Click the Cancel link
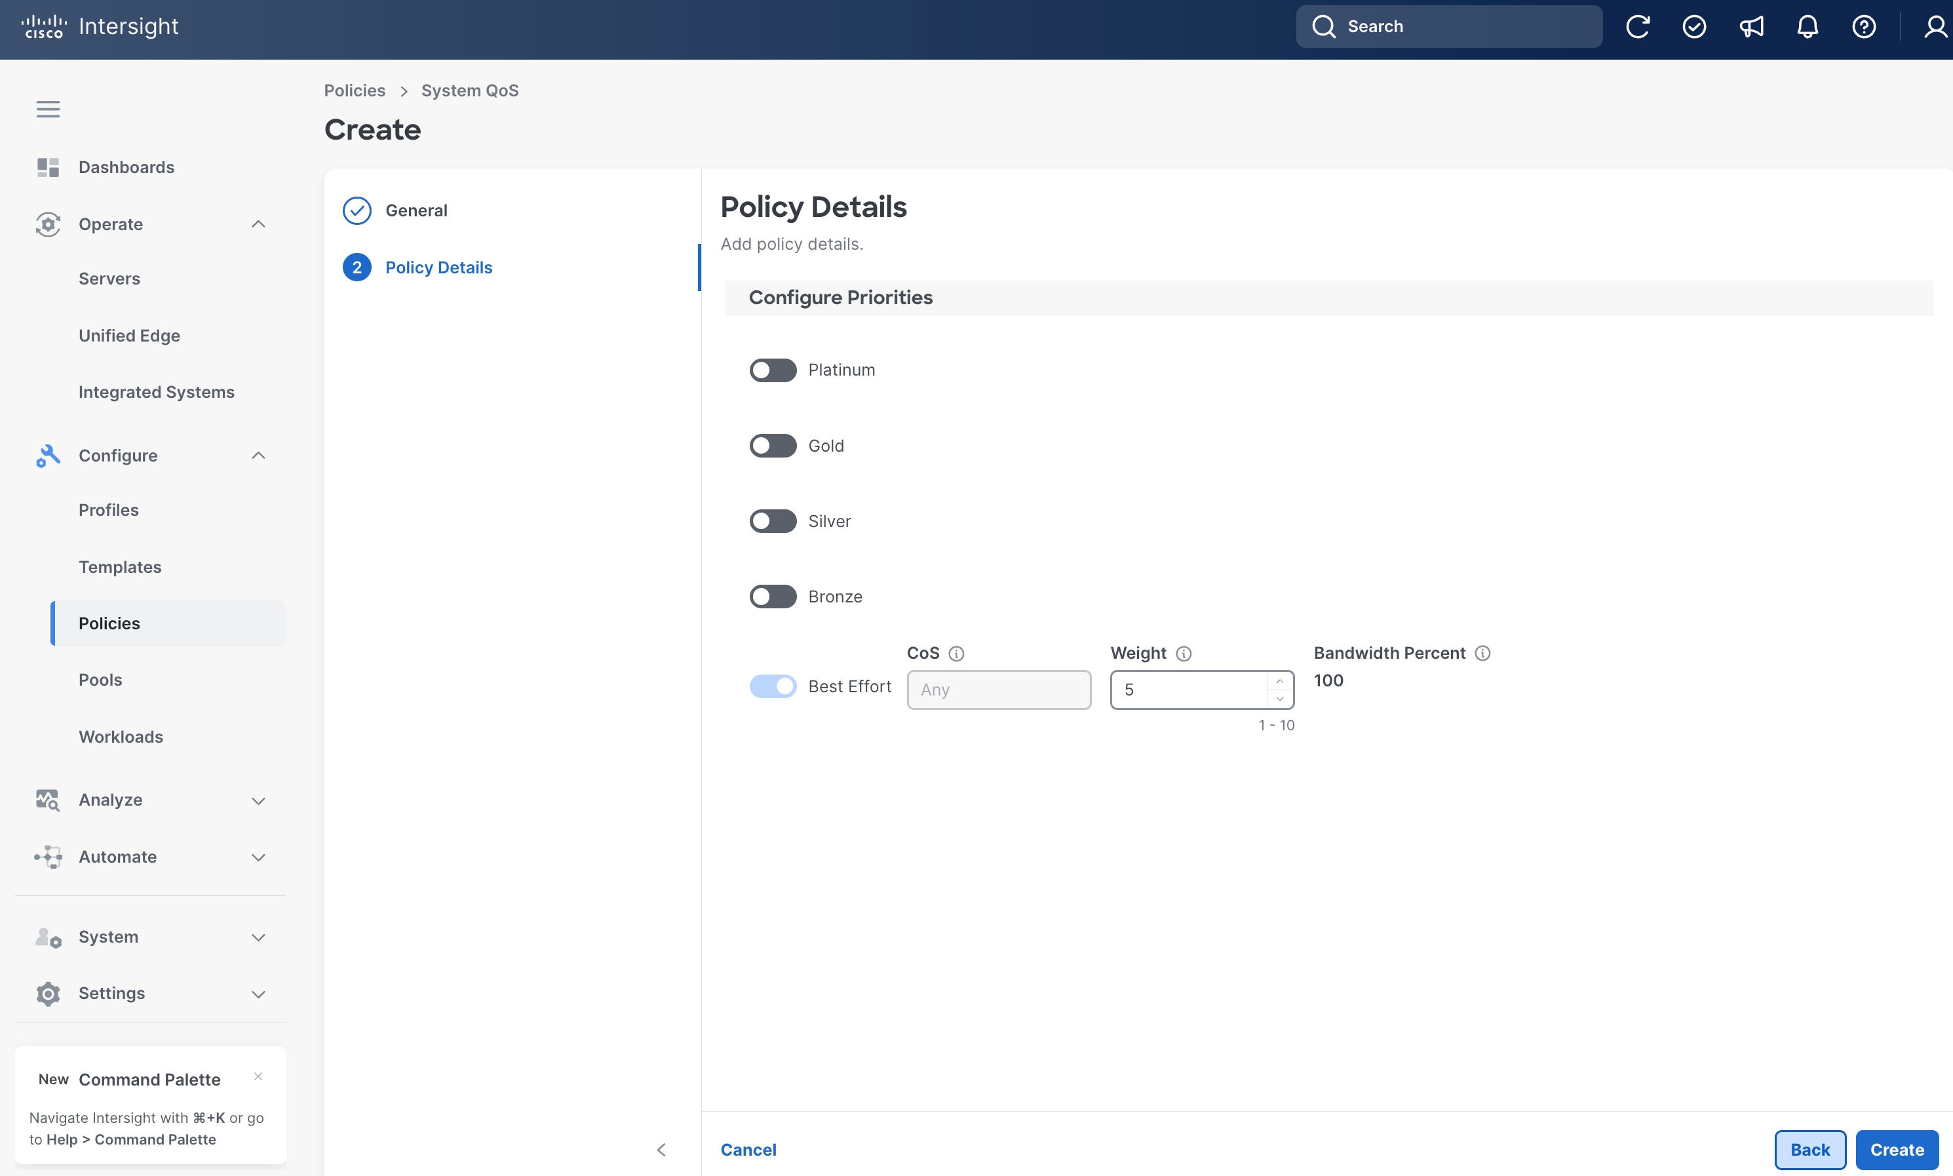The image size is (1953, 1176). [x=748, y=1150]
